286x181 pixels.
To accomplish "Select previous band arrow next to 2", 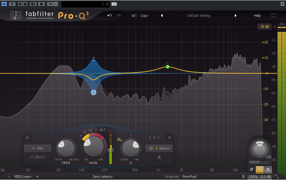I will (x=150, y=138).
